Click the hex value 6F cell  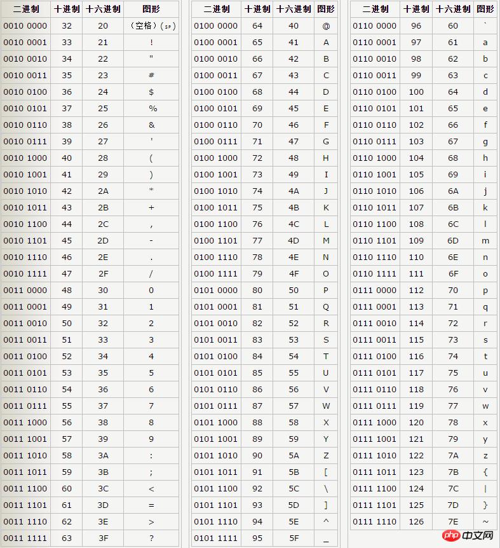[452, 273]
